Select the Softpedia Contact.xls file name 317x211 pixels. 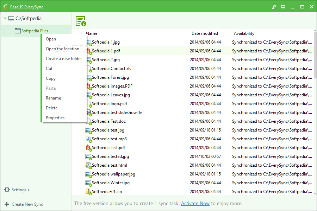point(111,69)
